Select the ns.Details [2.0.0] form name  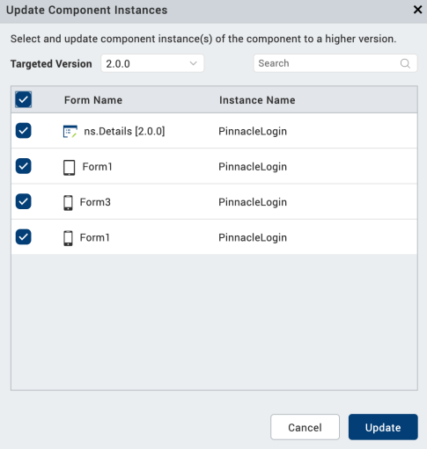click(124, 131)
